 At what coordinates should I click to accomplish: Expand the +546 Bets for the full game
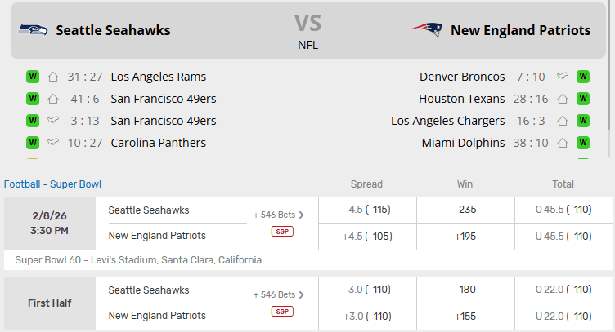pyautogui.click(x=278, y=215)
